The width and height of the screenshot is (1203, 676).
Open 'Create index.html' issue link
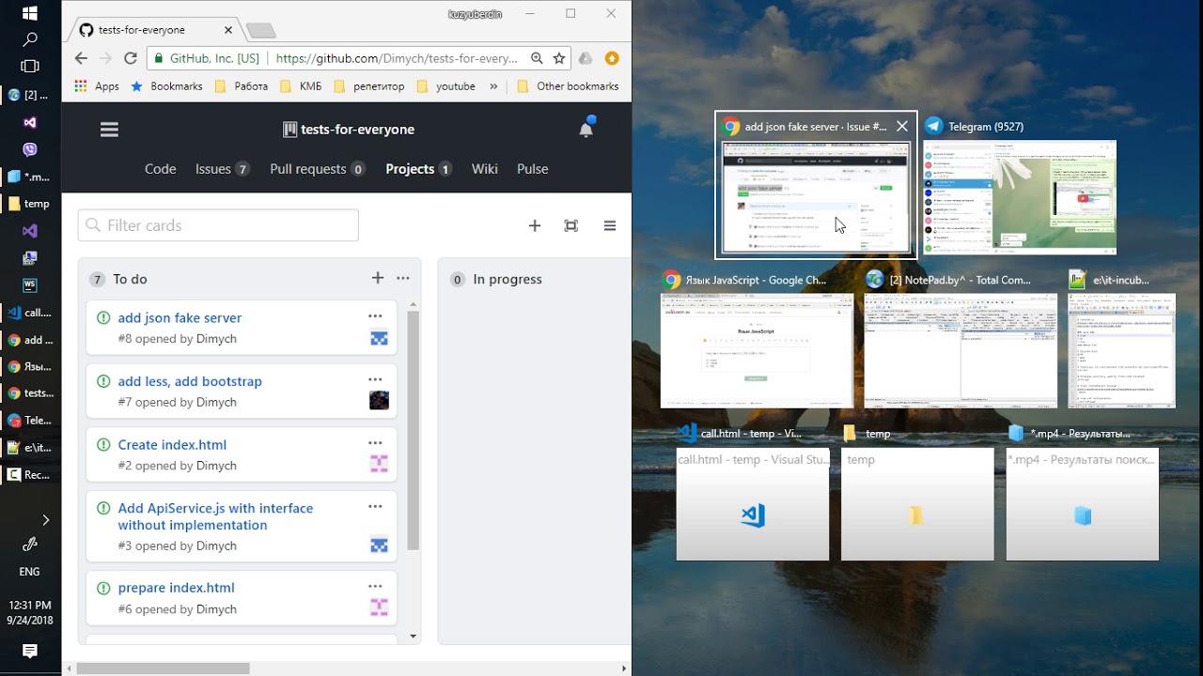(x=172, y=444)
